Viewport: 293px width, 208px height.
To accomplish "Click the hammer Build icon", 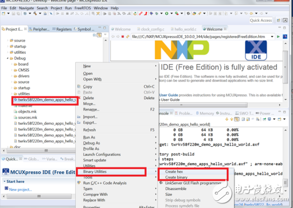I will pyautogui.click(x=35, y=14).
